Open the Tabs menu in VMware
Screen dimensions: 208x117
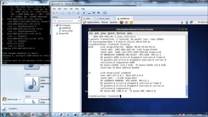point(77,9)
